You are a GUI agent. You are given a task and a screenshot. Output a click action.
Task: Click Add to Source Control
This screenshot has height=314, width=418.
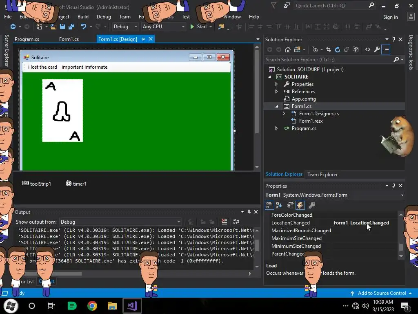click(x=382, y=293)
